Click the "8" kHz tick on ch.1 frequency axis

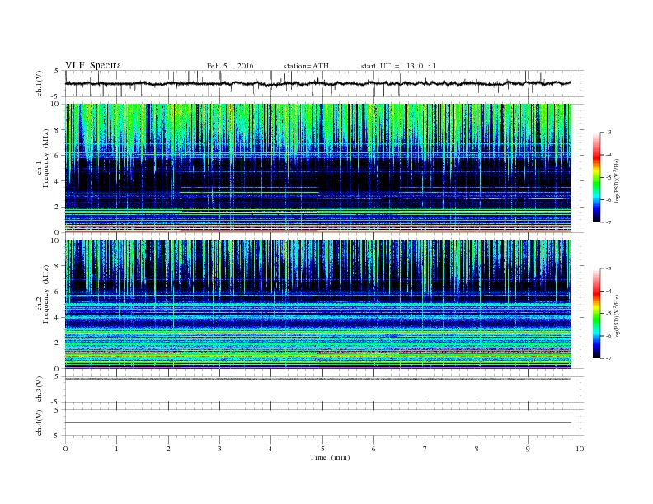pyautogui.click(x=57, y=130)
